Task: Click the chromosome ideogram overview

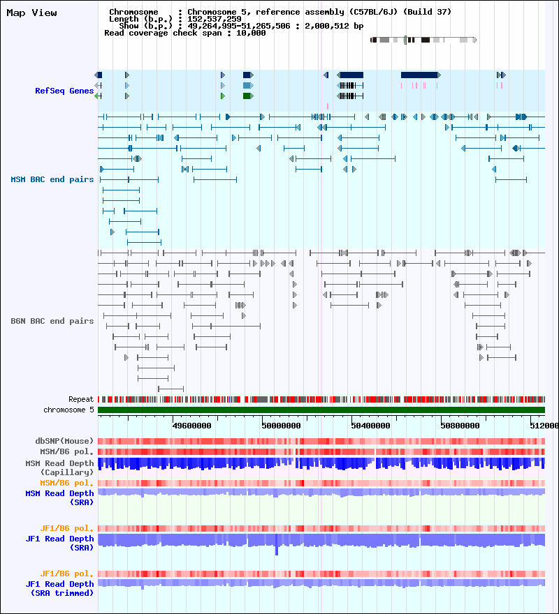Action: 423,40
